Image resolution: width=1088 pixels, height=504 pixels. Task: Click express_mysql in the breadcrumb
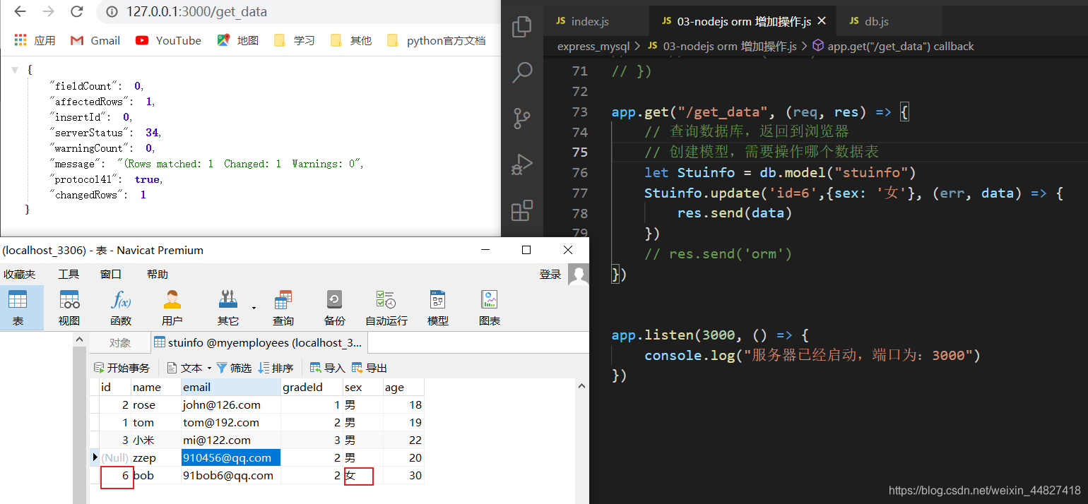(593, 47)
